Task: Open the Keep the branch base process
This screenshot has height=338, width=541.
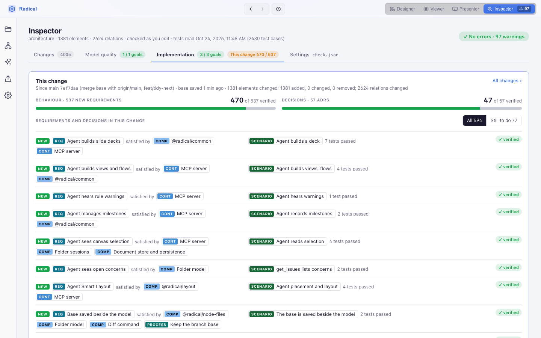Action: [183, 324]
